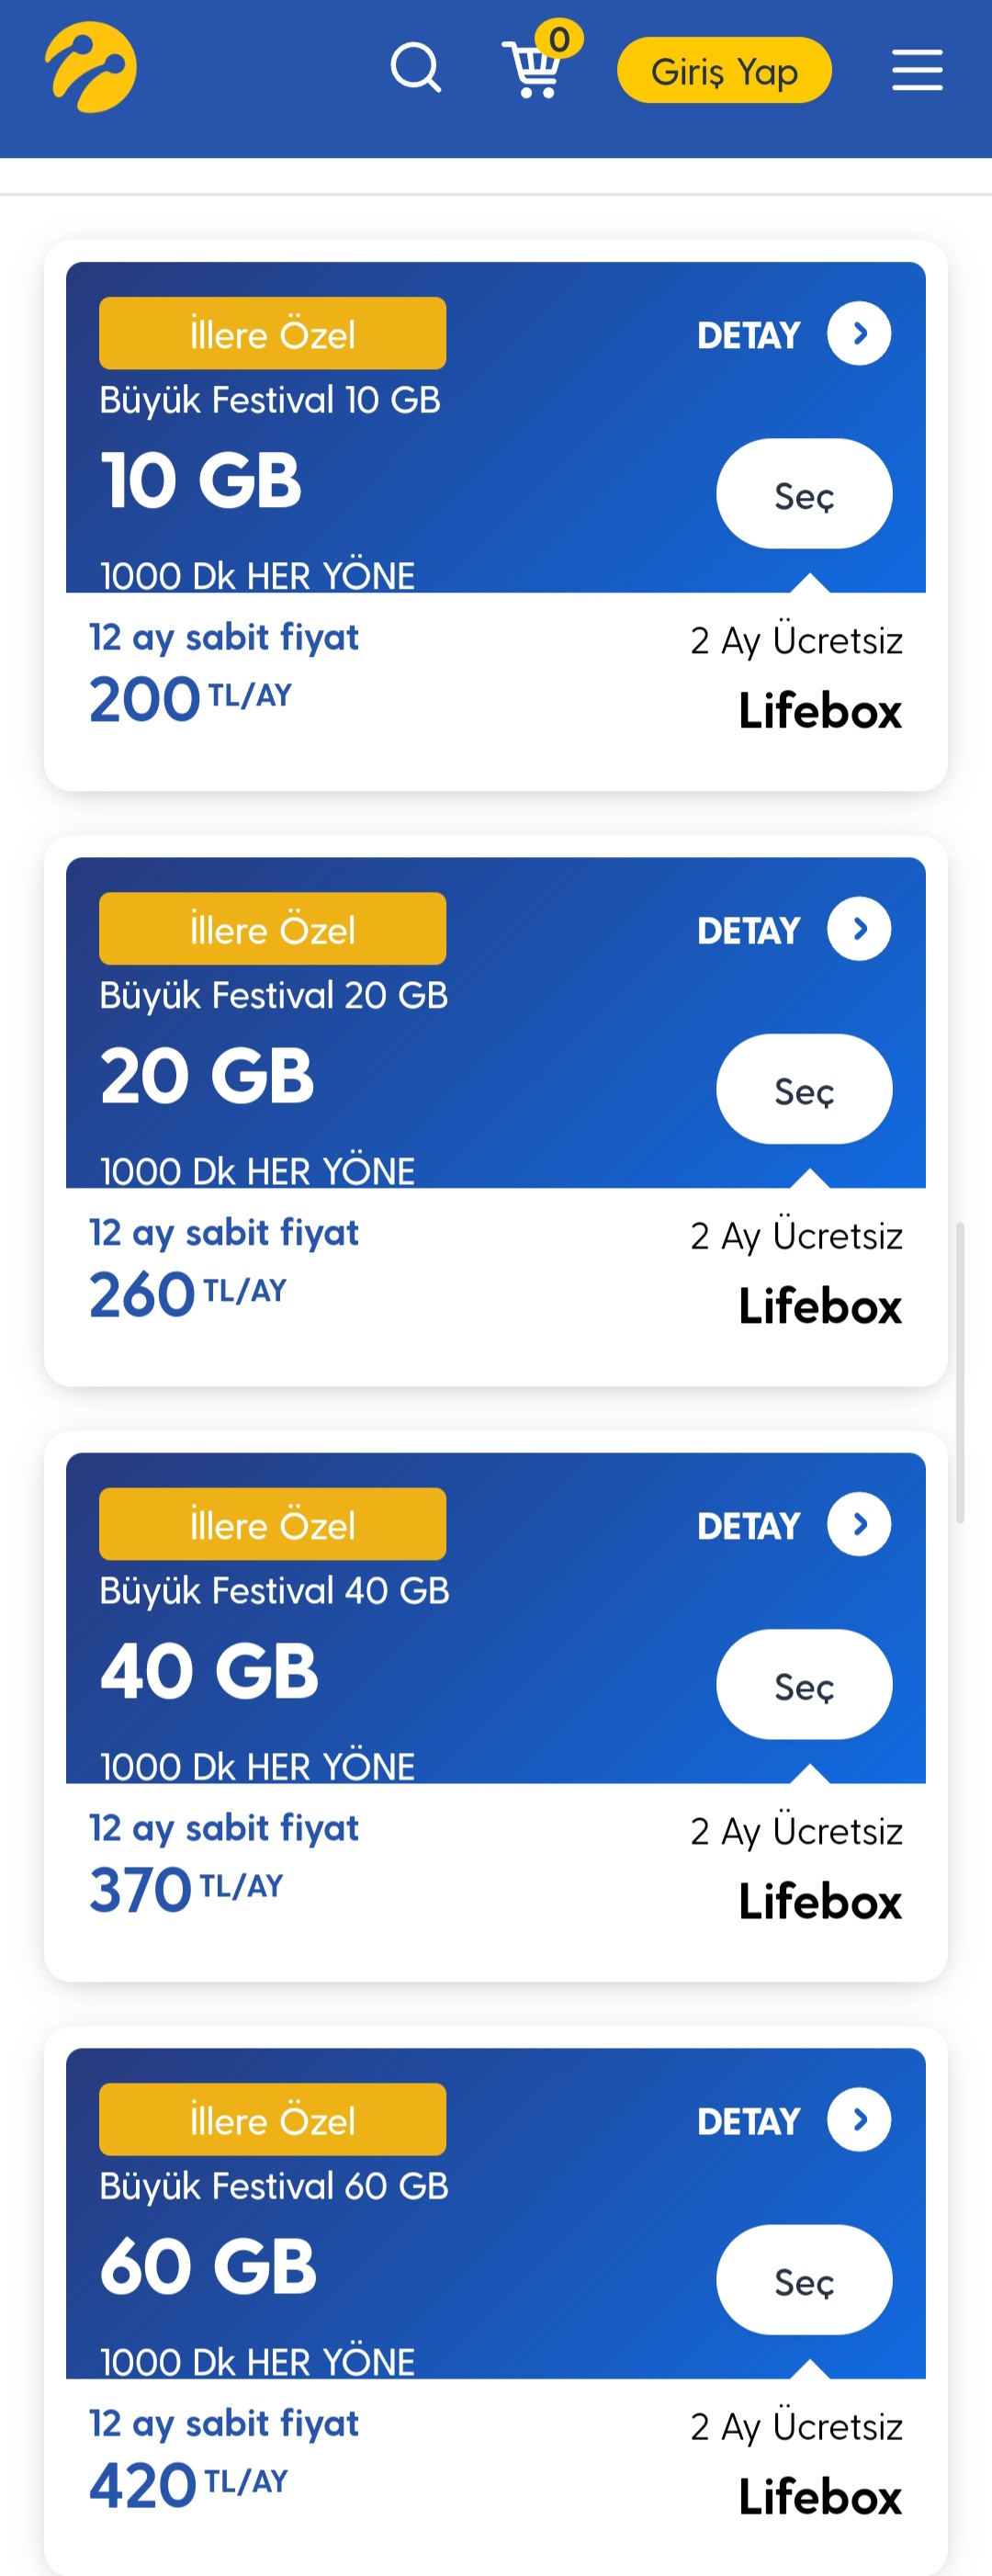Image resolution: width=992 pixels, height=2576 pixels.
Task: Open details arrow for Büyük Festival 60 GB
Action: pos(859,2119)
